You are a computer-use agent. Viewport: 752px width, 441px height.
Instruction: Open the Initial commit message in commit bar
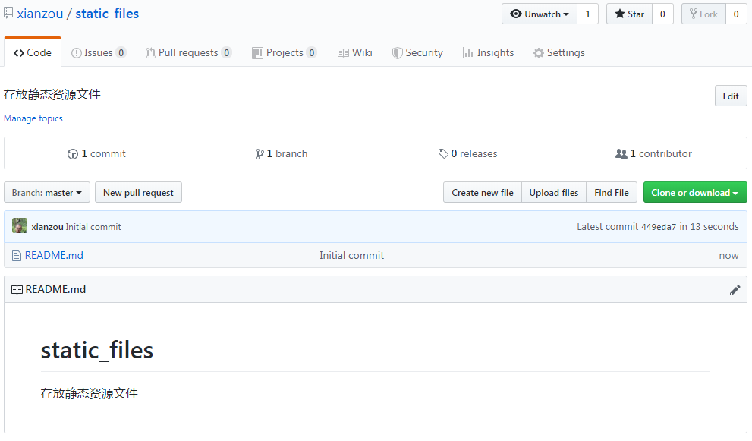point(93,227)
